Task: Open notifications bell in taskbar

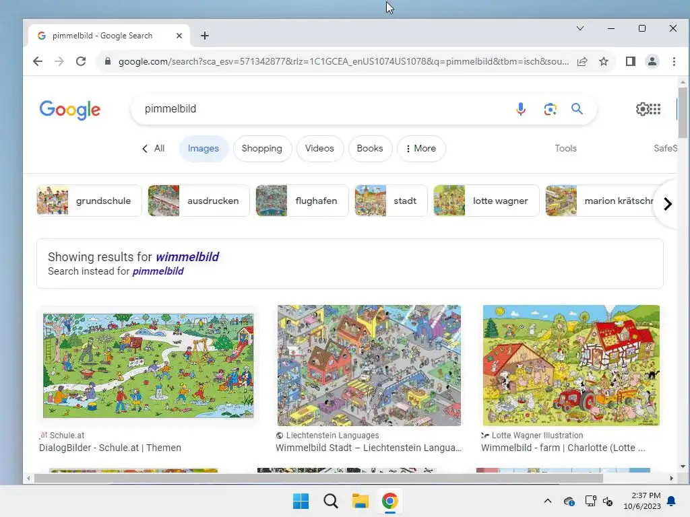Action: coord(672,501)
